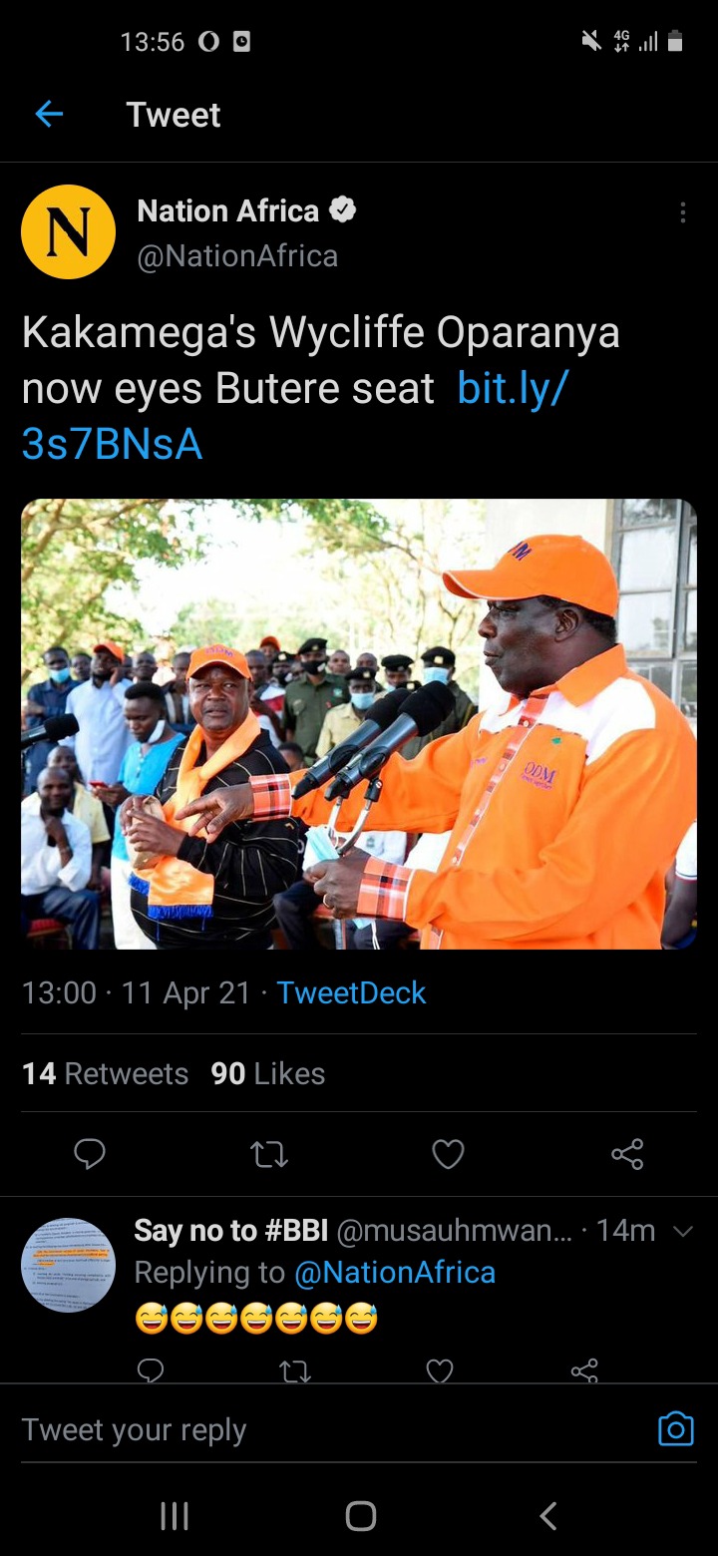Expand the chevron on Say no to #BBI reply

683,1232
